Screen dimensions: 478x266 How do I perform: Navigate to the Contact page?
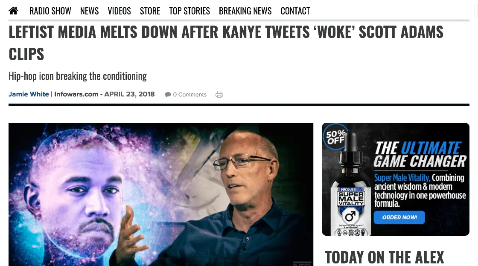pyautogui.click(x=295, y=11)
